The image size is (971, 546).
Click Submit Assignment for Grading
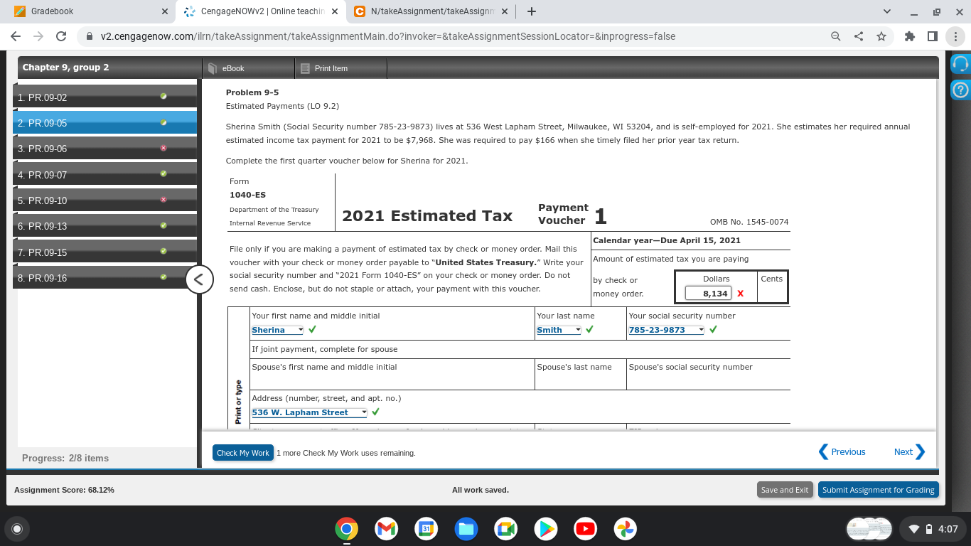879,490
